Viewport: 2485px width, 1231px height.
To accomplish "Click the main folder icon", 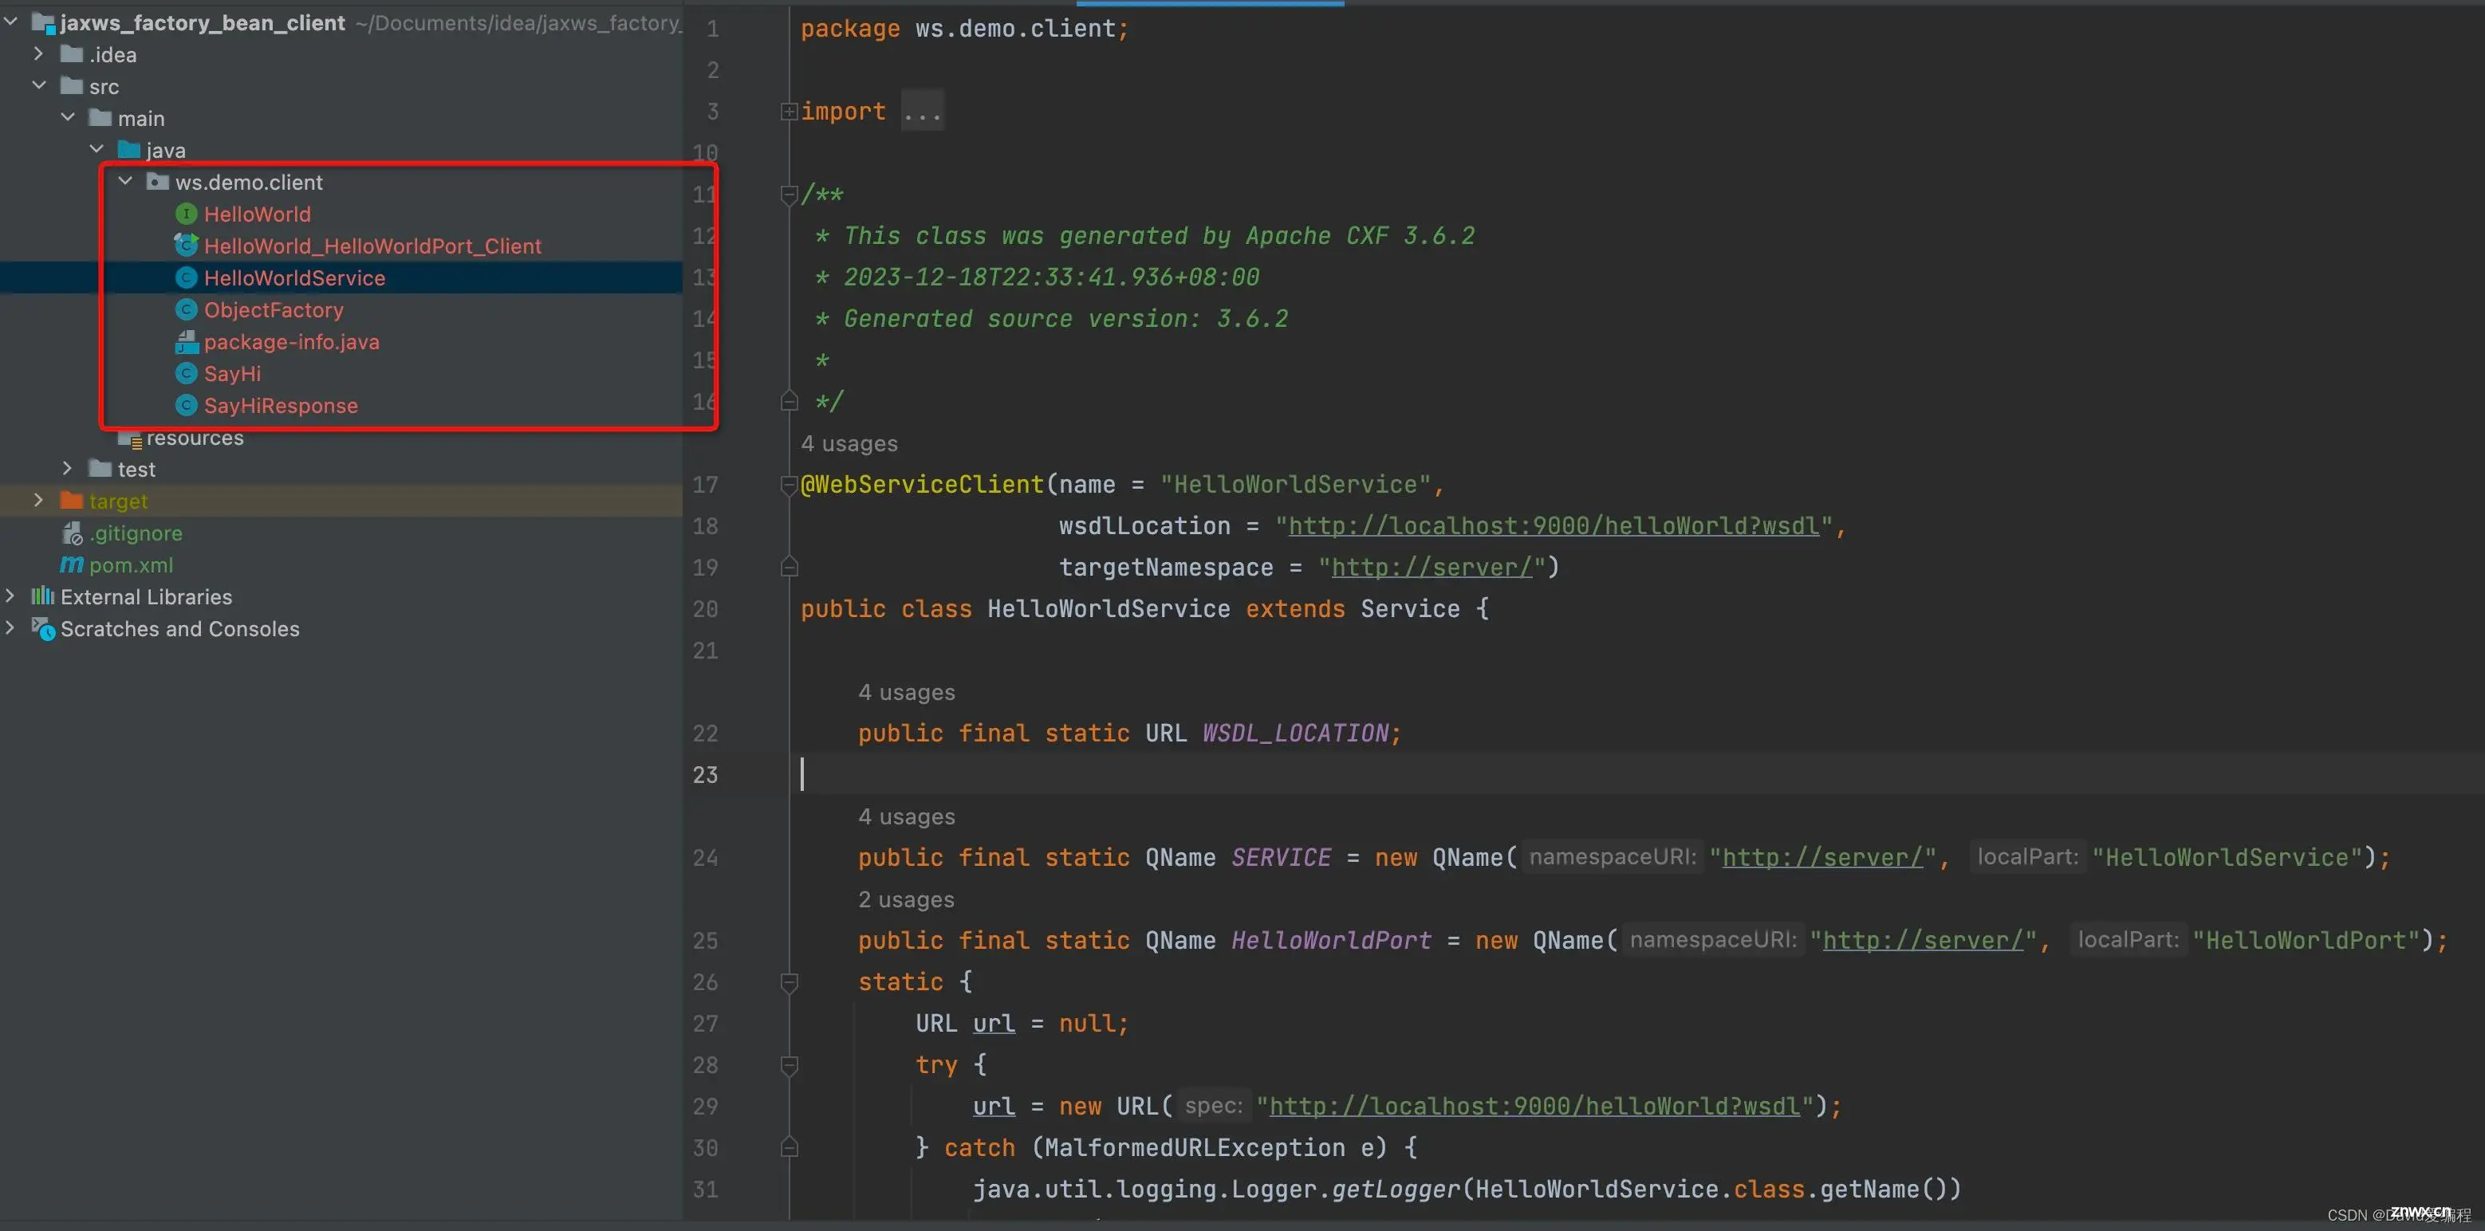I will click(100, 118).
